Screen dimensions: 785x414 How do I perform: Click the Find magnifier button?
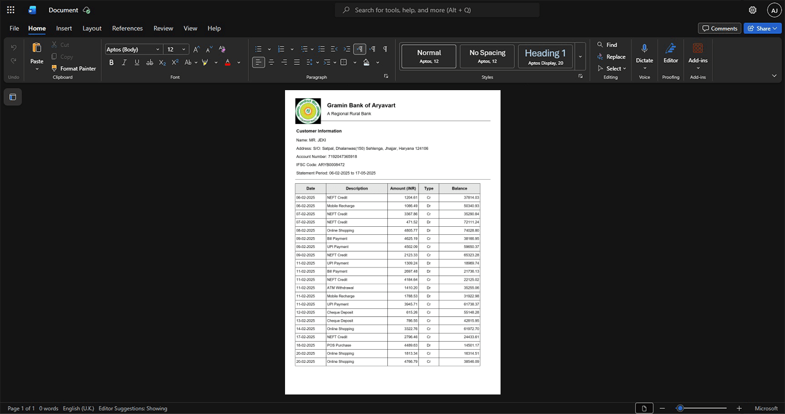(607, 45)
